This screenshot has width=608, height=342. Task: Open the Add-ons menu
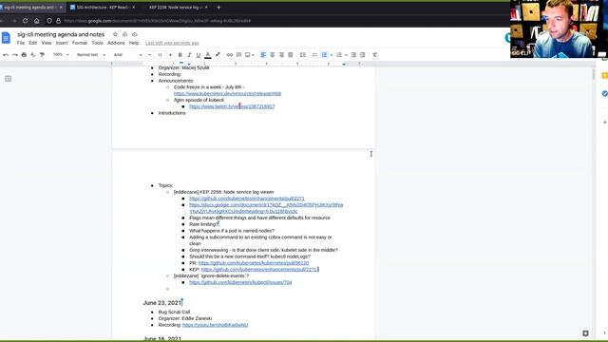click(x=116, y=43)
